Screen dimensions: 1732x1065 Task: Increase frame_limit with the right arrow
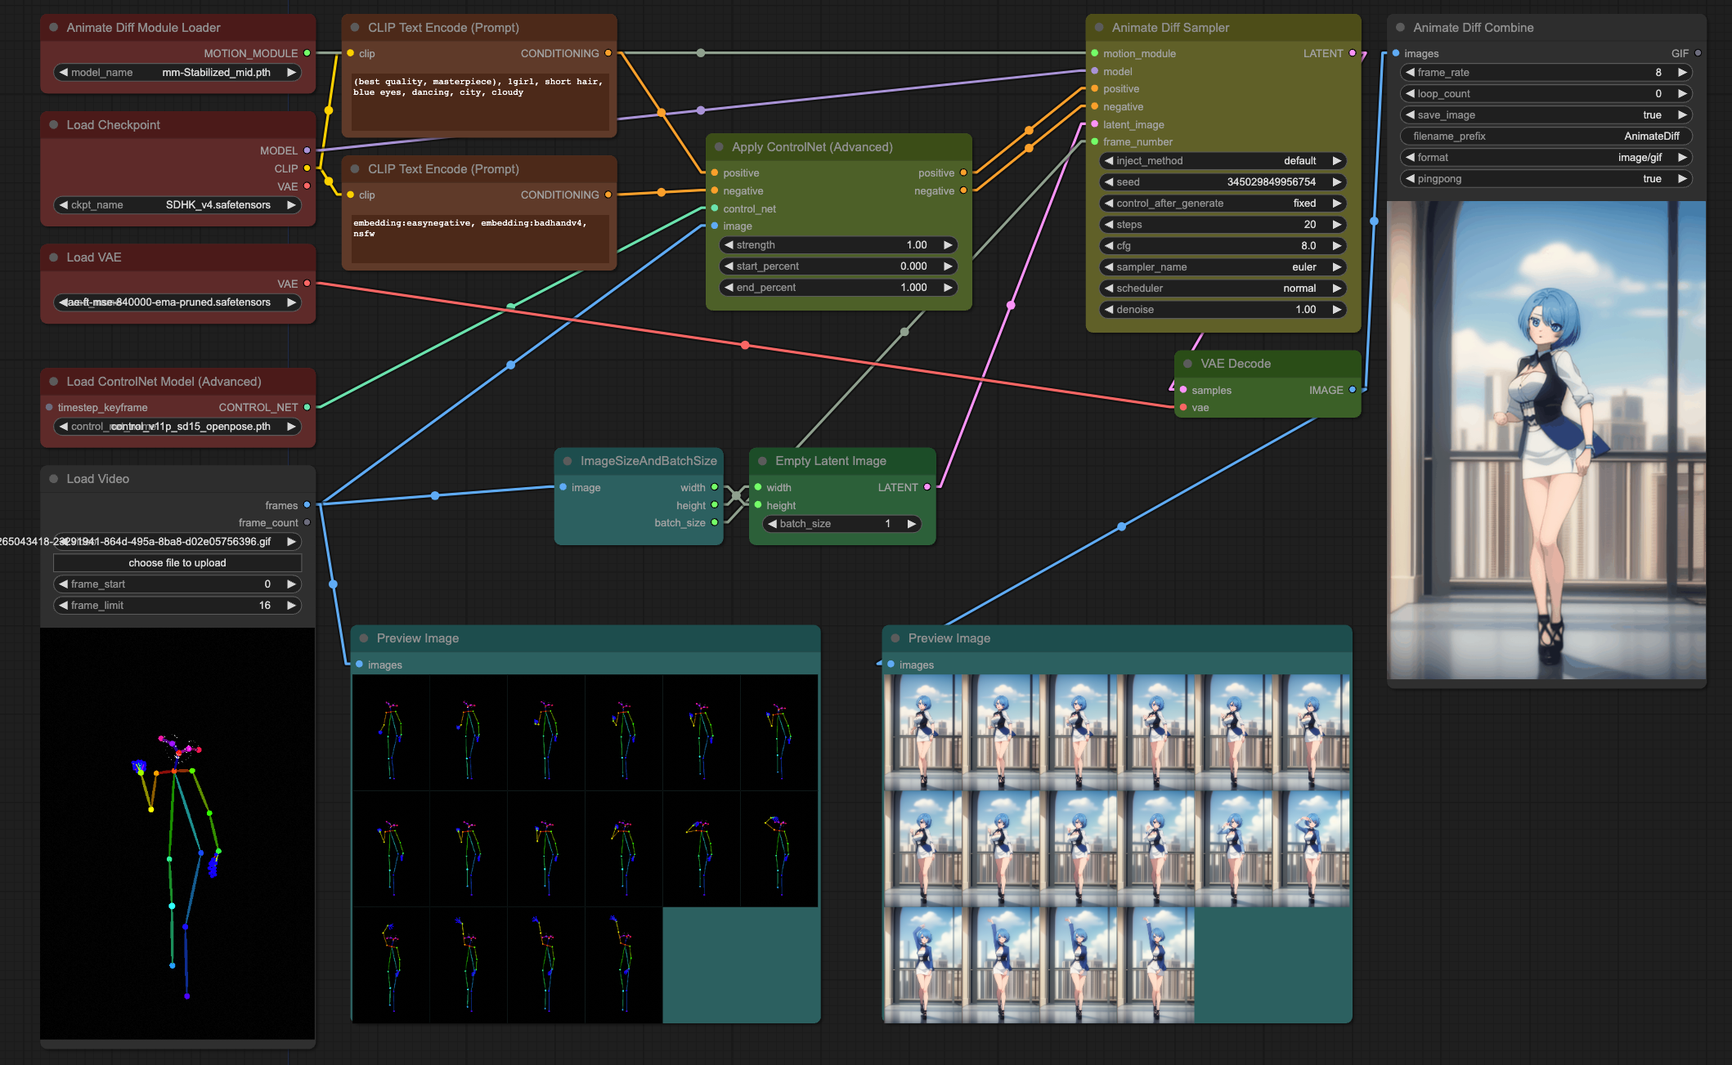[291, 606]
